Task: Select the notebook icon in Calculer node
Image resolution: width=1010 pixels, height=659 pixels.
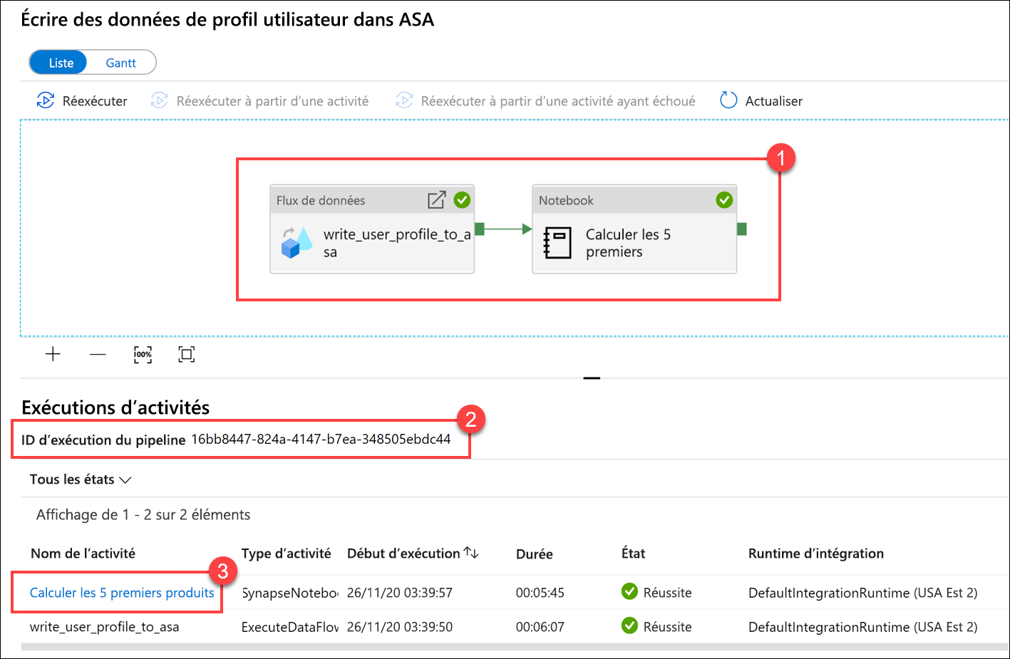Action: pos(557,243)
